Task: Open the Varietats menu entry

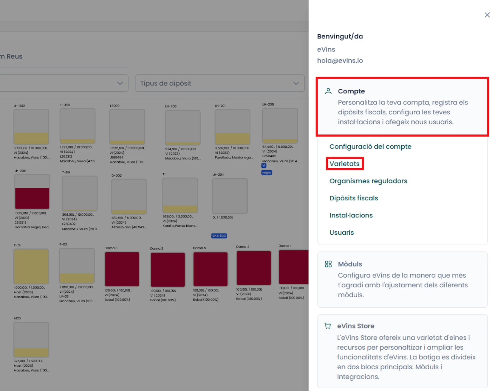Action: [x=344, y=164]
